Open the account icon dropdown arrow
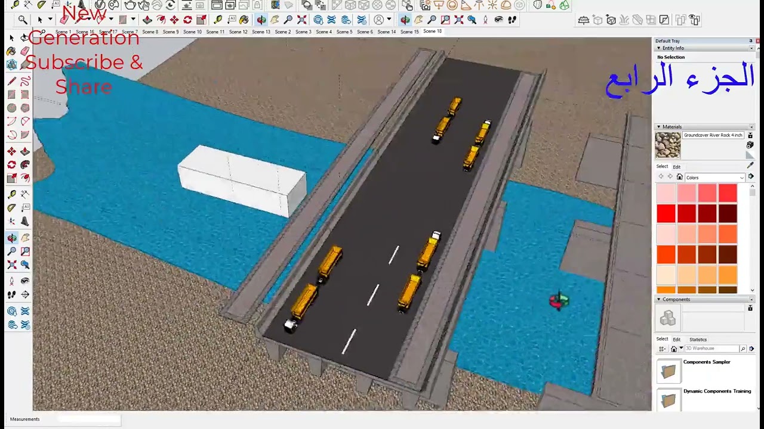 coord(389,20)
